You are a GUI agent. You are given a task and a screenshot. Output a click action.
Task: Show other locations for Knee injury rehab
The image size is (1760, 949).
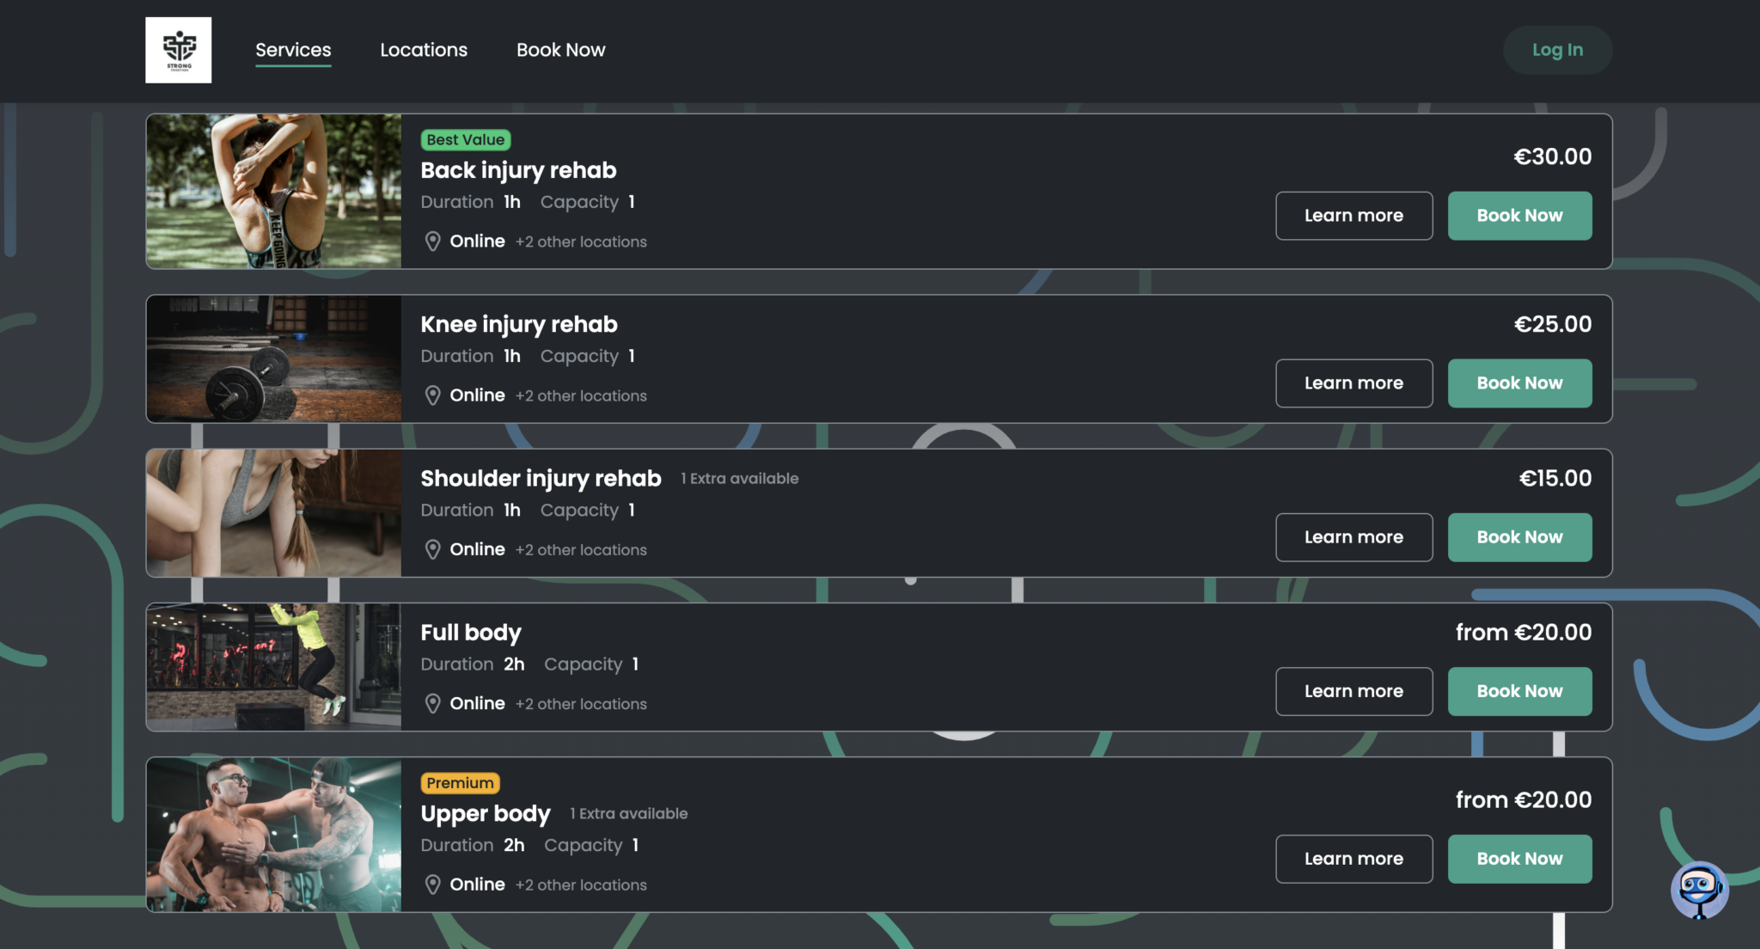tap(581, 396)
